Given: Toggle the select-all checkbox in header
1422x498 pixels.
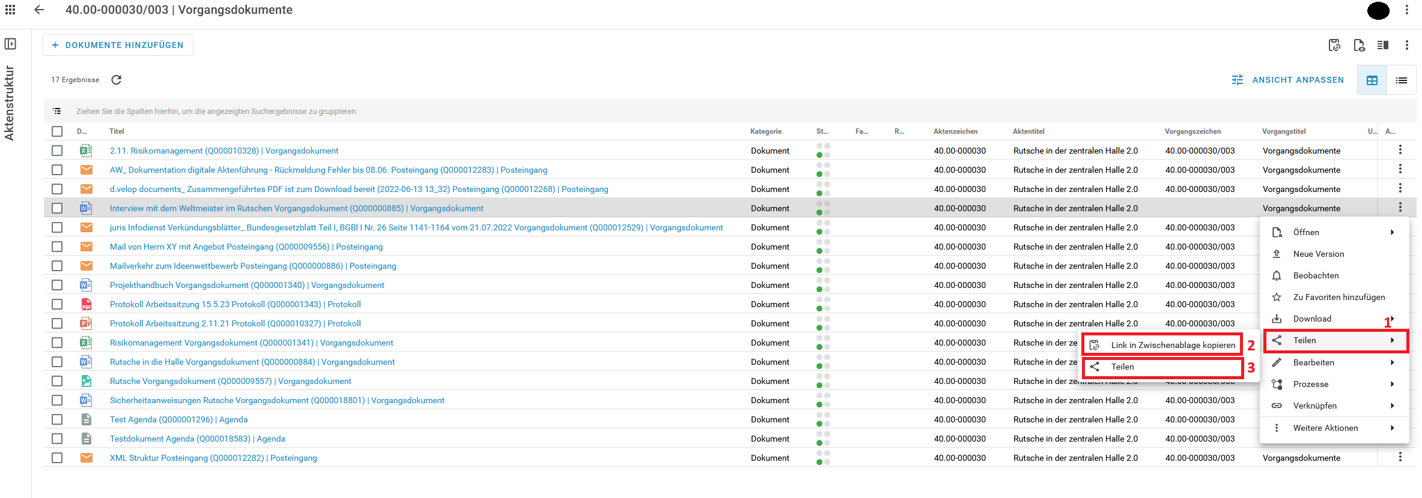Looking at the screenshot, I should (57, 131).
